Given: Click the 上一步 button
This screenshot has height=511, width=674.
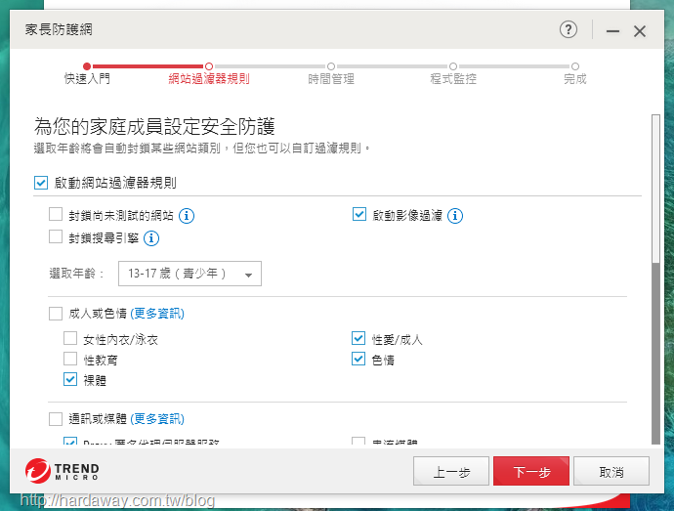Looking at the screenshot, I should [451, 471].
